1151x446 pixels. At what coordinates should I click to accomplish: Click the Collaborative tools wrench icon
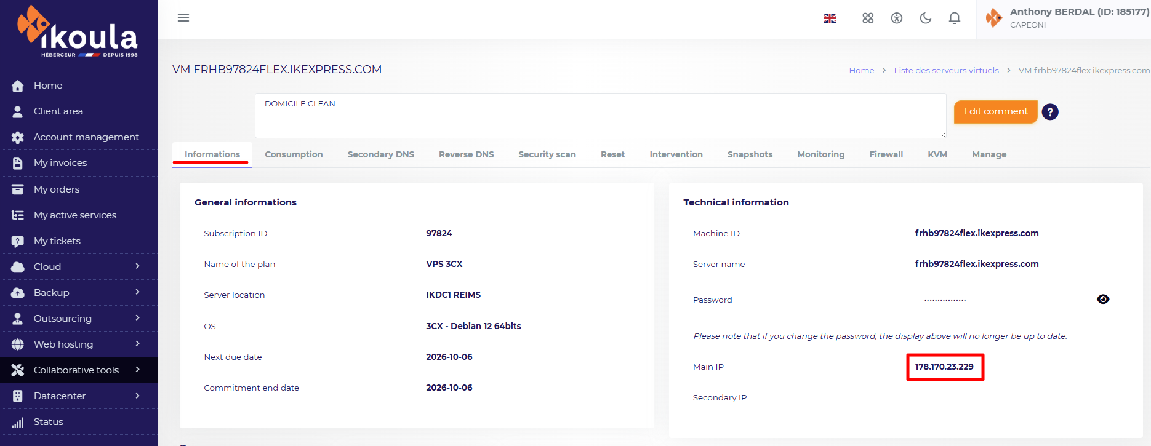pyautogui.click(x=18, y=370)
